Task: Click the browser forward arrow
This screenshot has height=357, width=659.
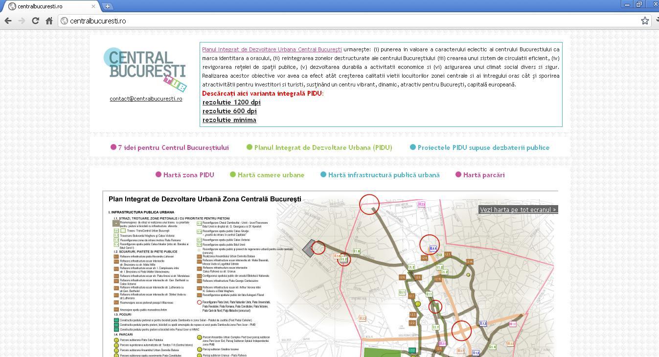Action: click(x=22, y=21)
